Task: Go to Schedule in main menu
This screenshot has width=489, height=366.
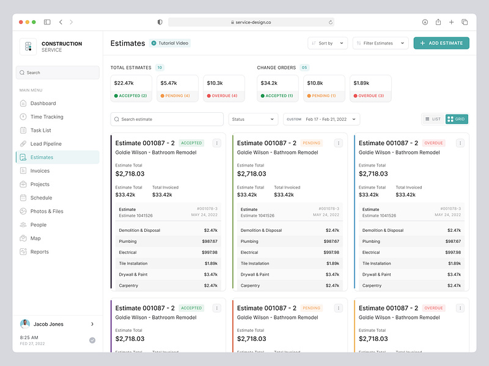Action: click(41, 198)
